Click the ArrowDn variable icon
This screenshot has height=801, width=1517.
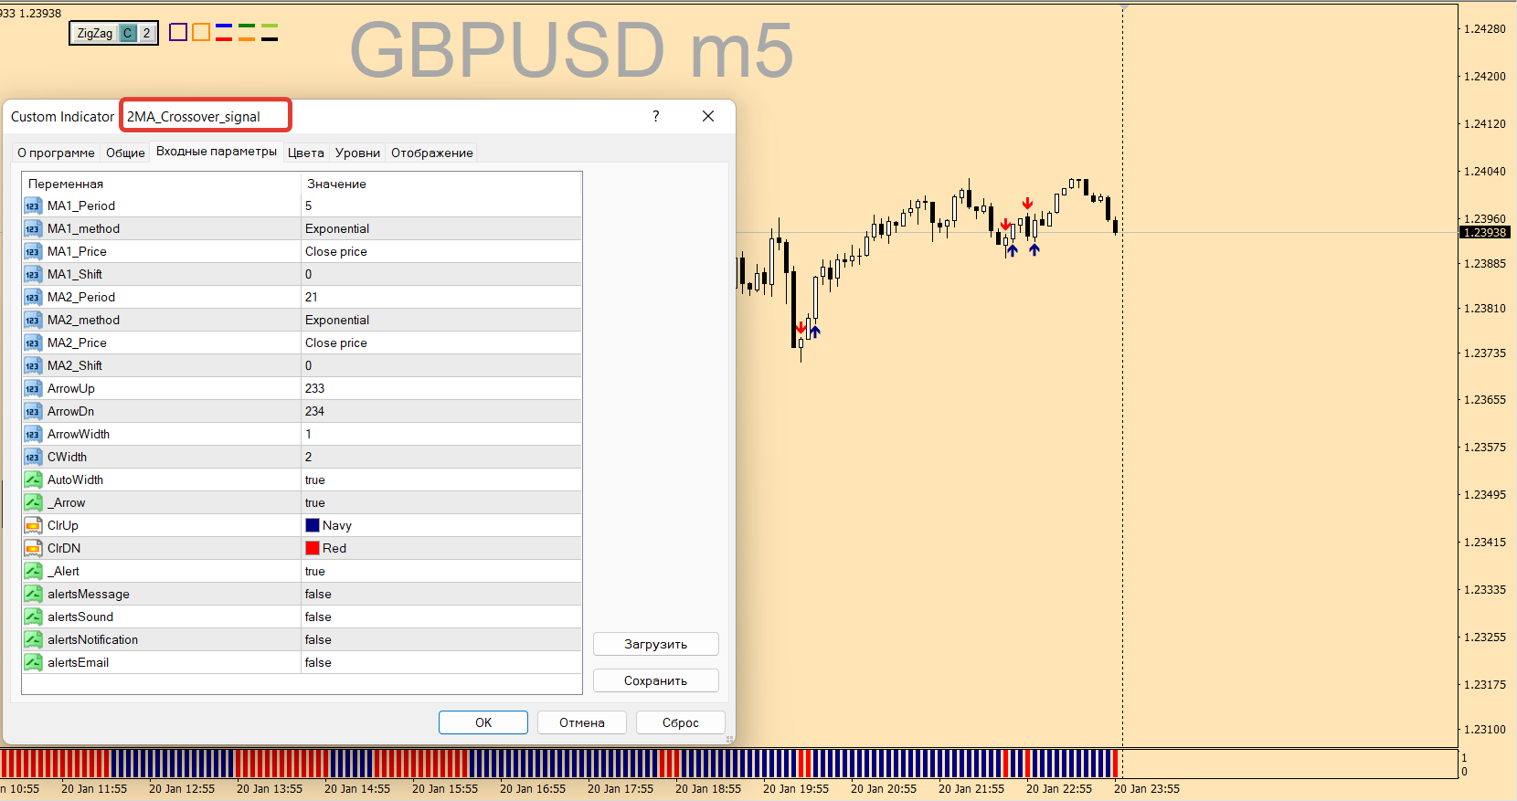point(33,411)
